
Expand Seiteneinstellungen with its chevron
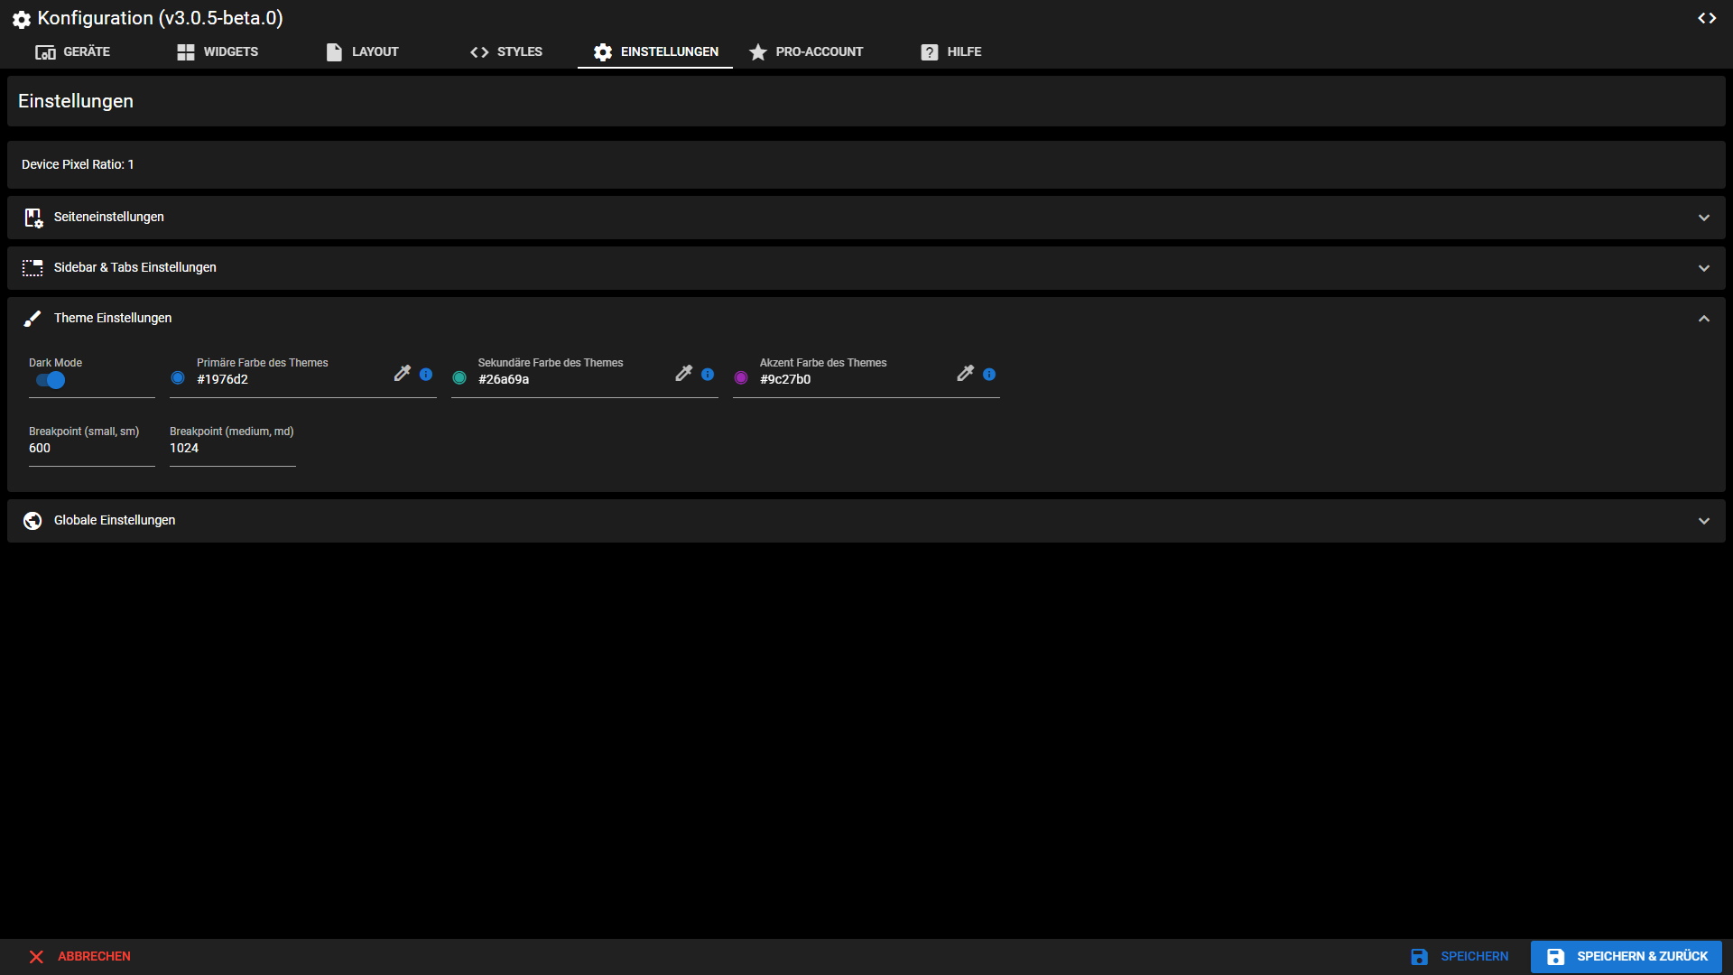point(1704,218)
